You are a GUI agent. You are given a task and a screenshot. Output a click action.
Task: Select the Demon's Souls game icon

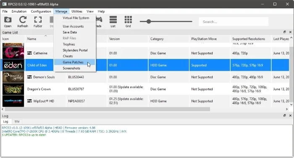click(13, 77)
